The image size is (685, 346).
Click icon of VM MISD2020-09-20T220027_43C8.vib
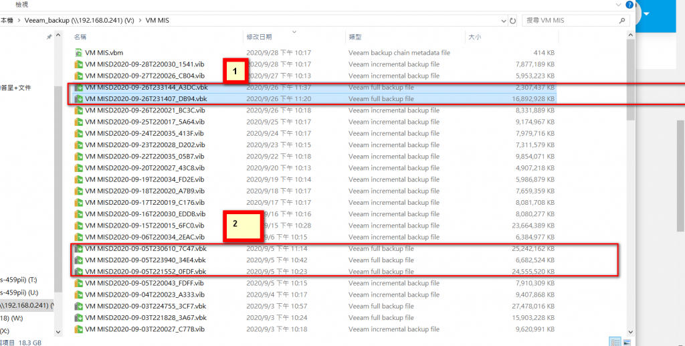point(79,168)
